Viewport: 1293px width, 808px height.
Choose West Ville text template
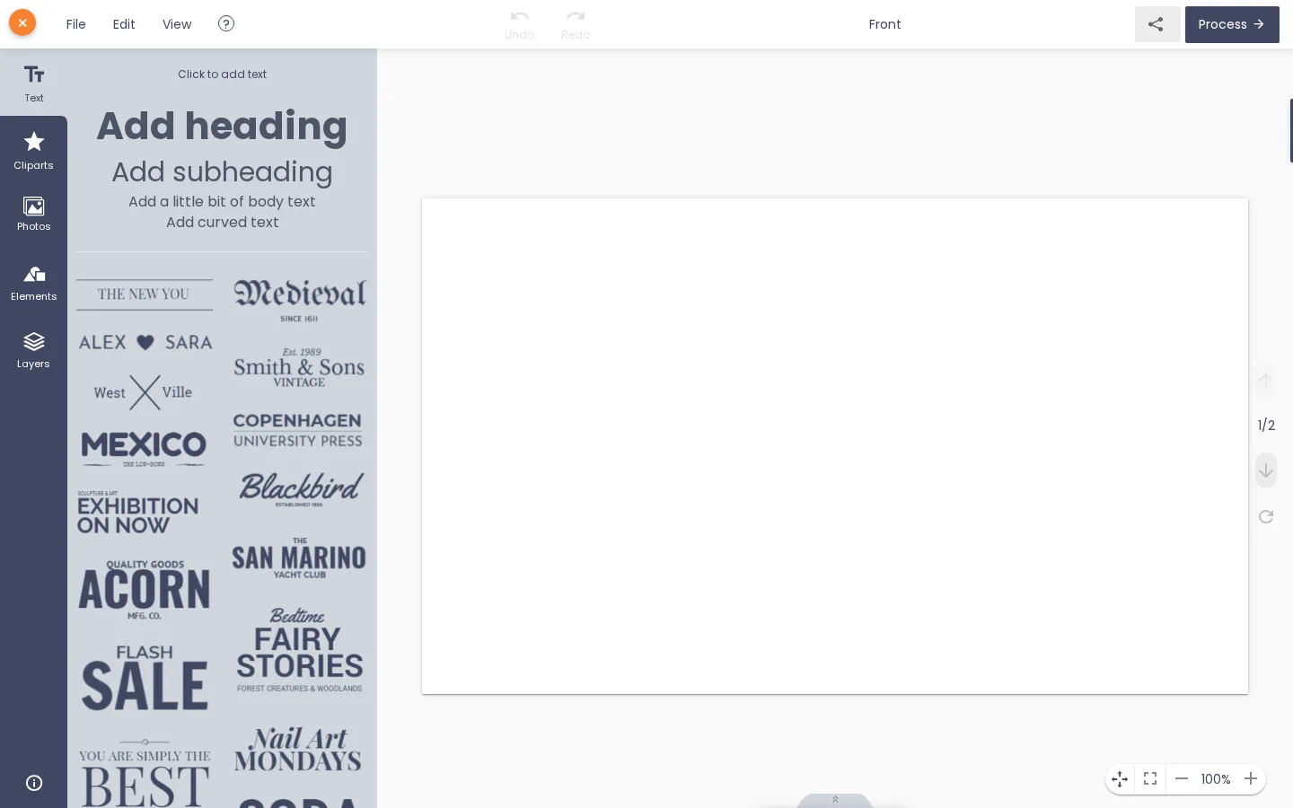click(145, 392)
